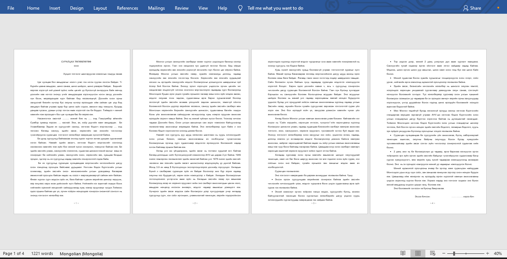
Task: Type in Tell me what you want to do
Action: pos(275,8)
